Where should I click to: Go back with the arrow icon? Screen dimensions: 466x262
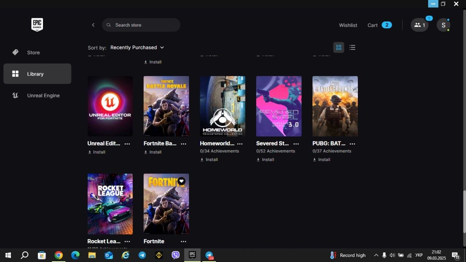click(93, 25)
